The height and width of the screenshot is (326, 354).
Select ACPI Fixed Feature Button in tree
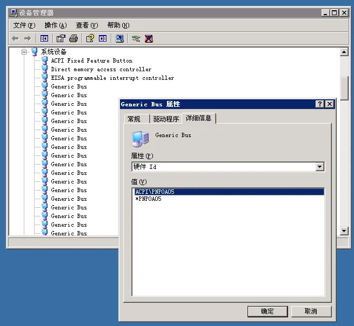point(92,60)
